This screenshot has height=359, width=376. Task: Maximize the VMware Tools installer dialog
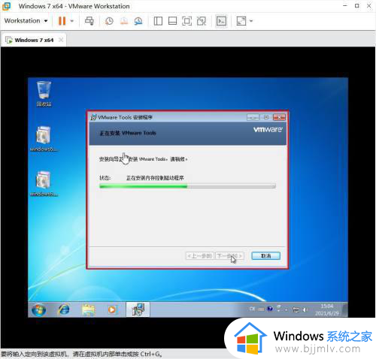[x=266, y=117]
